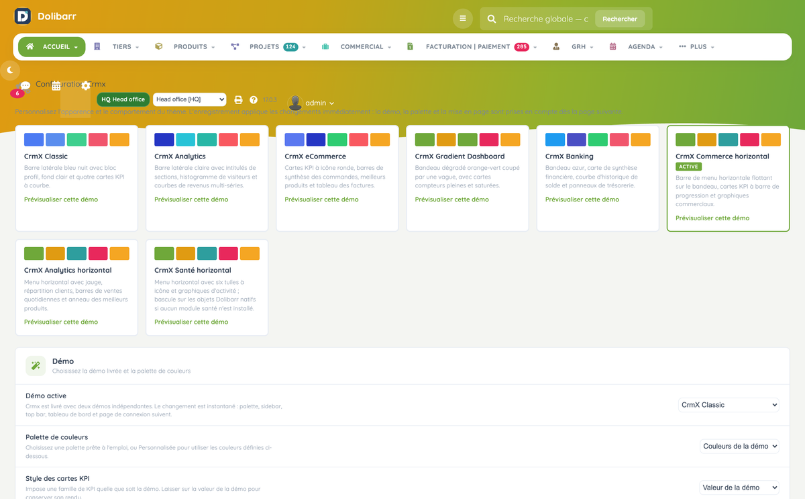The height and width of the screenshot is (499, 805).
Task: Toggle dark mode with the moon icon
Action: click(x=10, y=70)
